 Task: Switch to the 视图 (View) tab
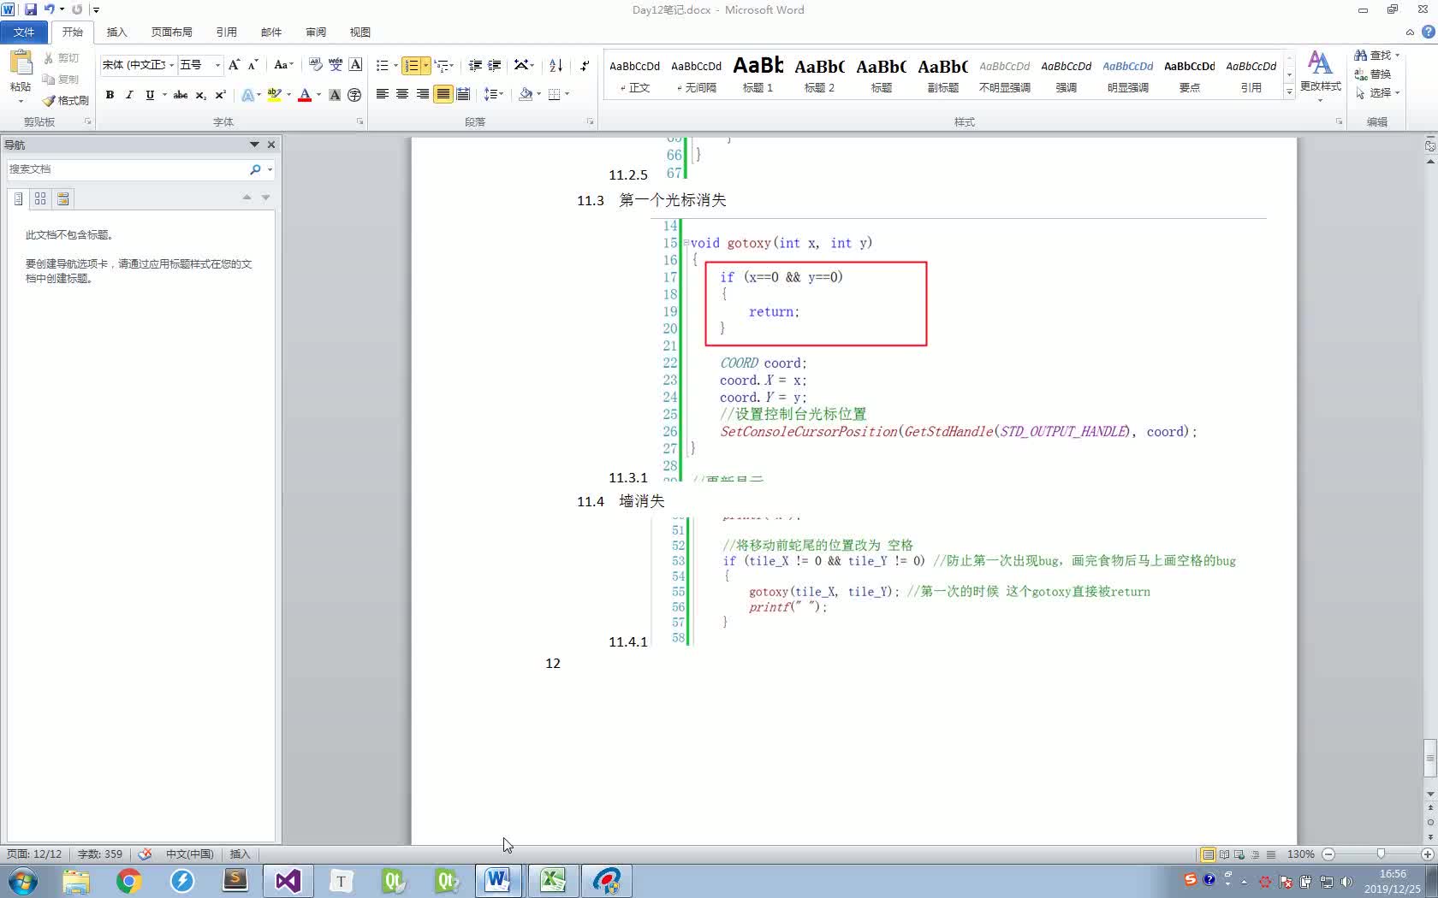tap(360, 32)
